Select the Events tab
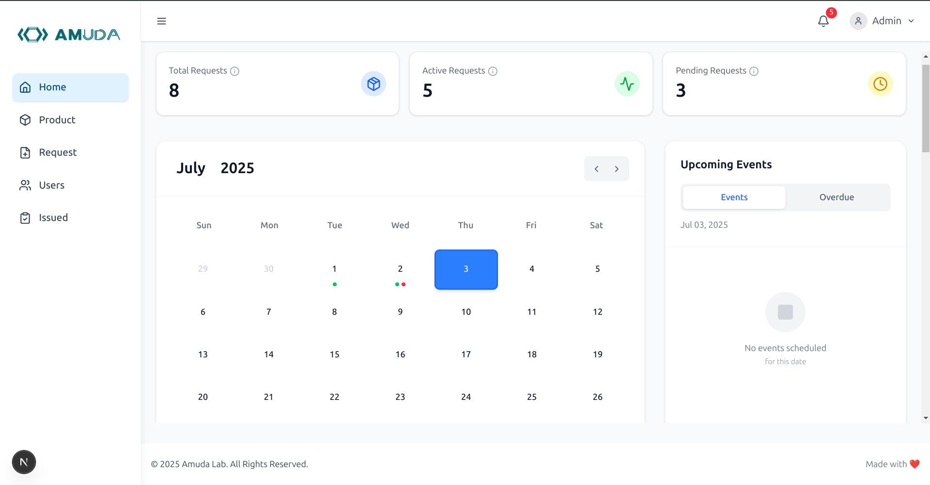This screenshot has height=485, width=930. [x=734, y=197]
